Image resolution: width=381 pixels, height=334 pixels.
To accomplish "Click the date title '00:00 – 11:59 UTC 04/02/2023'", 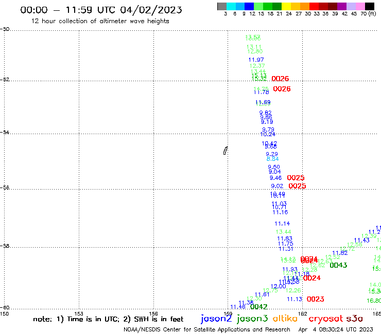I will [x=101, y=10].
